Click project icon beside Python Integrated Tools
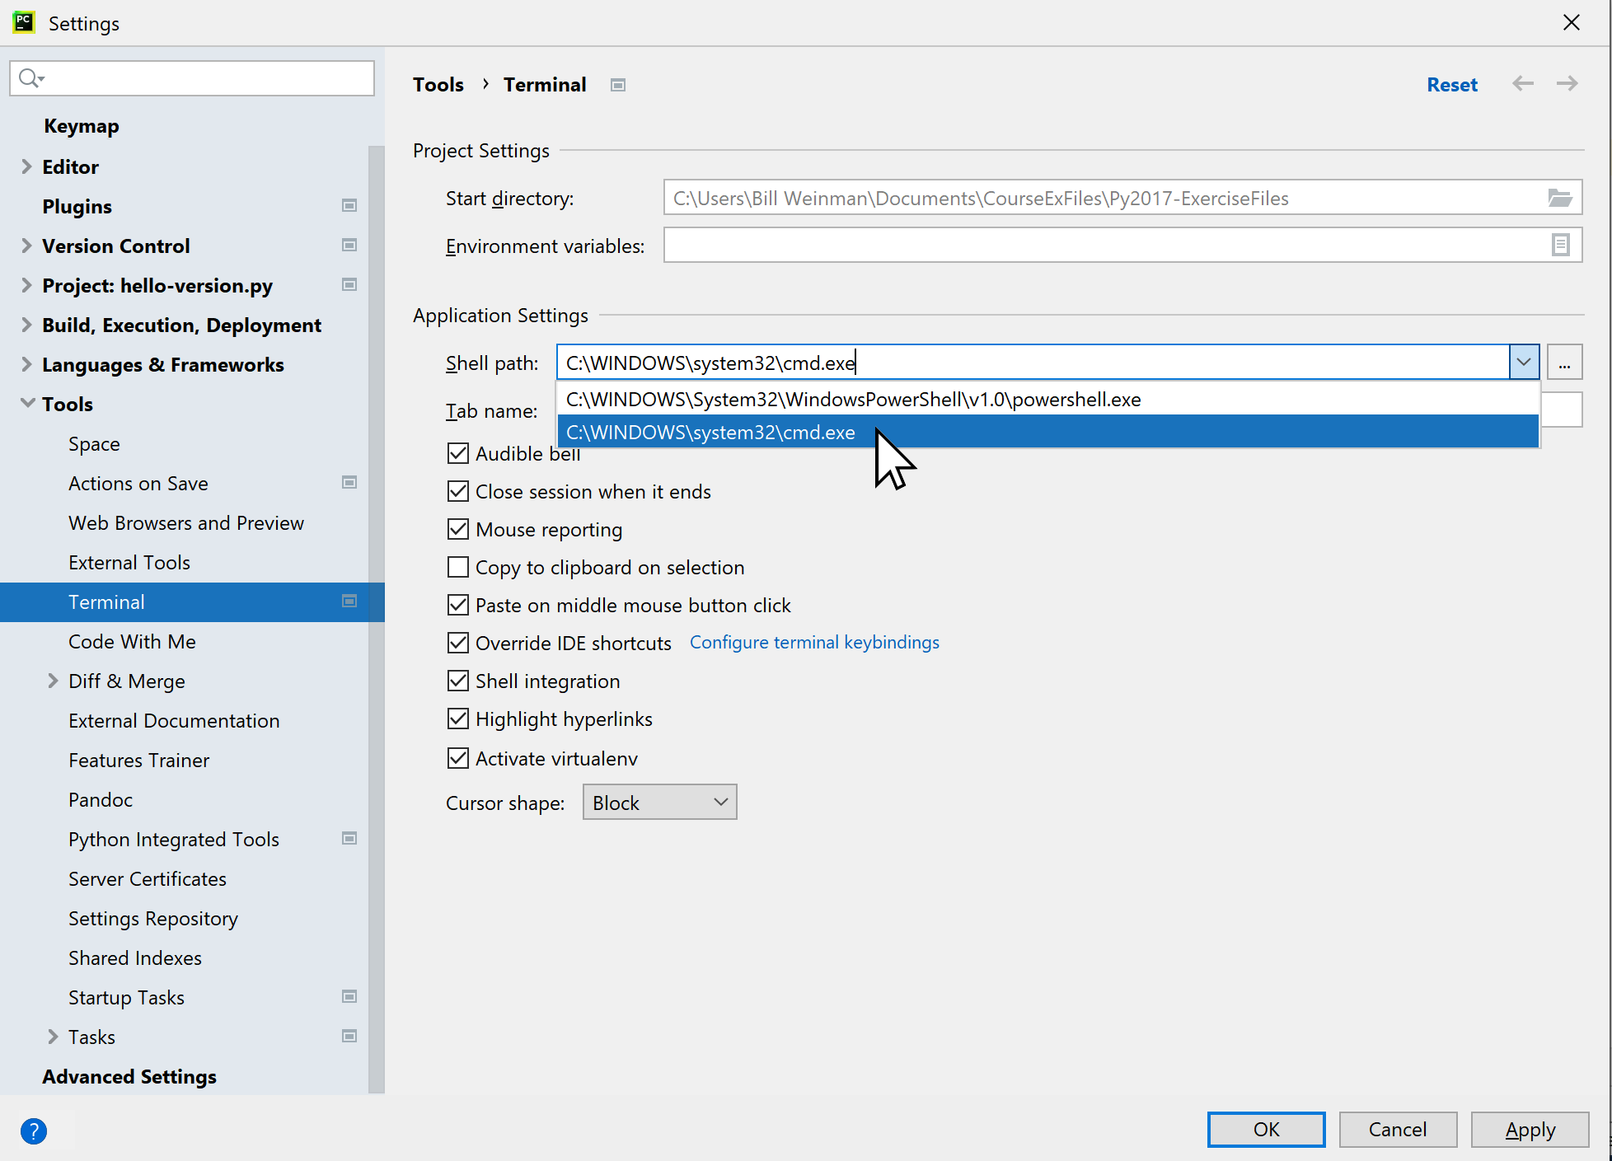 [349, 838]
